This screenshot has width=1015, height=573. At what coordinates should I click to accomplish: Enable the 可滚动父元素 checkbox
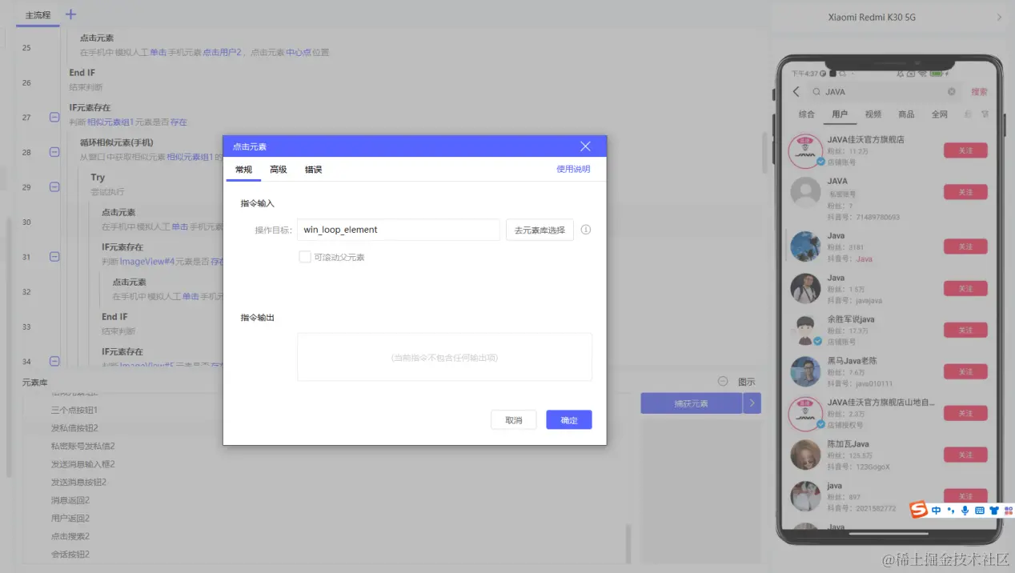click(x=304, y=257)
